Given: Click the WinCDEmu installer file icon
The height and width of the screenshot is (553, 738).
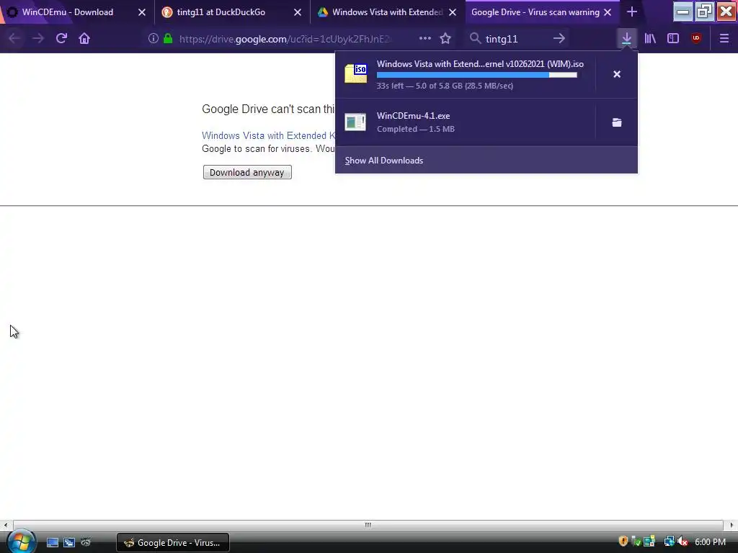Looking at the screenshot, I should click(x=355, y=122).
